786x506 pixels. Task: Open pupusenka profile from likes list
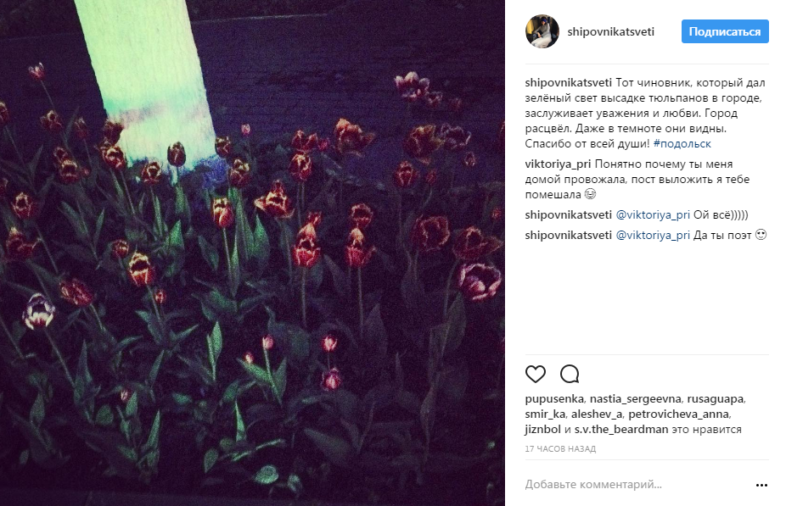point(554,399)
